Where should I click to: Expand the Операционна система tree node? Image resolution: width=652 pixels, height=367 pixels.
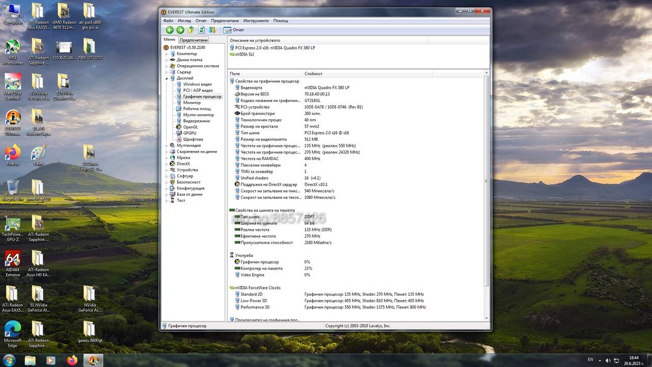pyautogui.click(x=166, y=66)
